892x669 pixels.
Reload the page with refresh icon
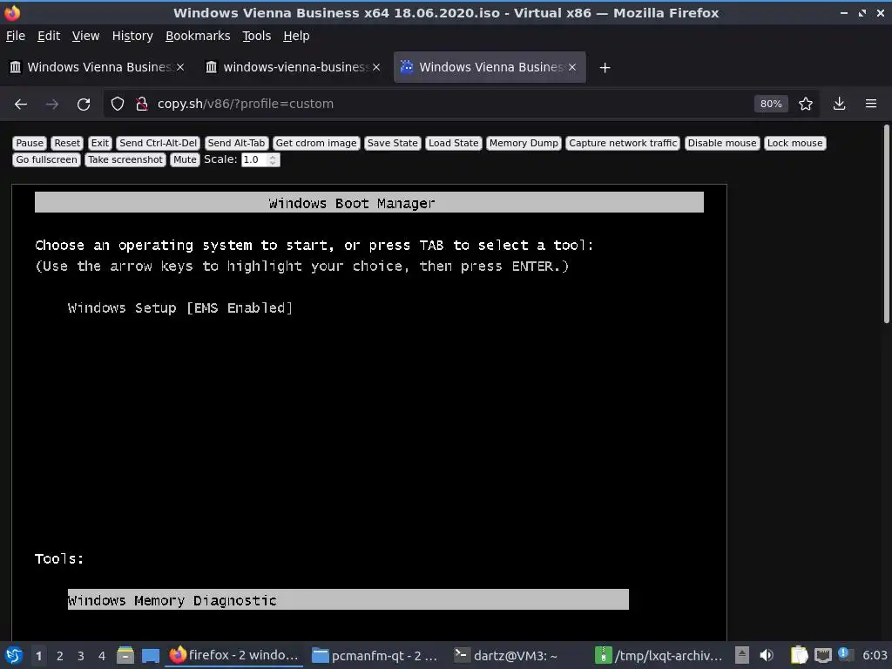coord(84,105)
